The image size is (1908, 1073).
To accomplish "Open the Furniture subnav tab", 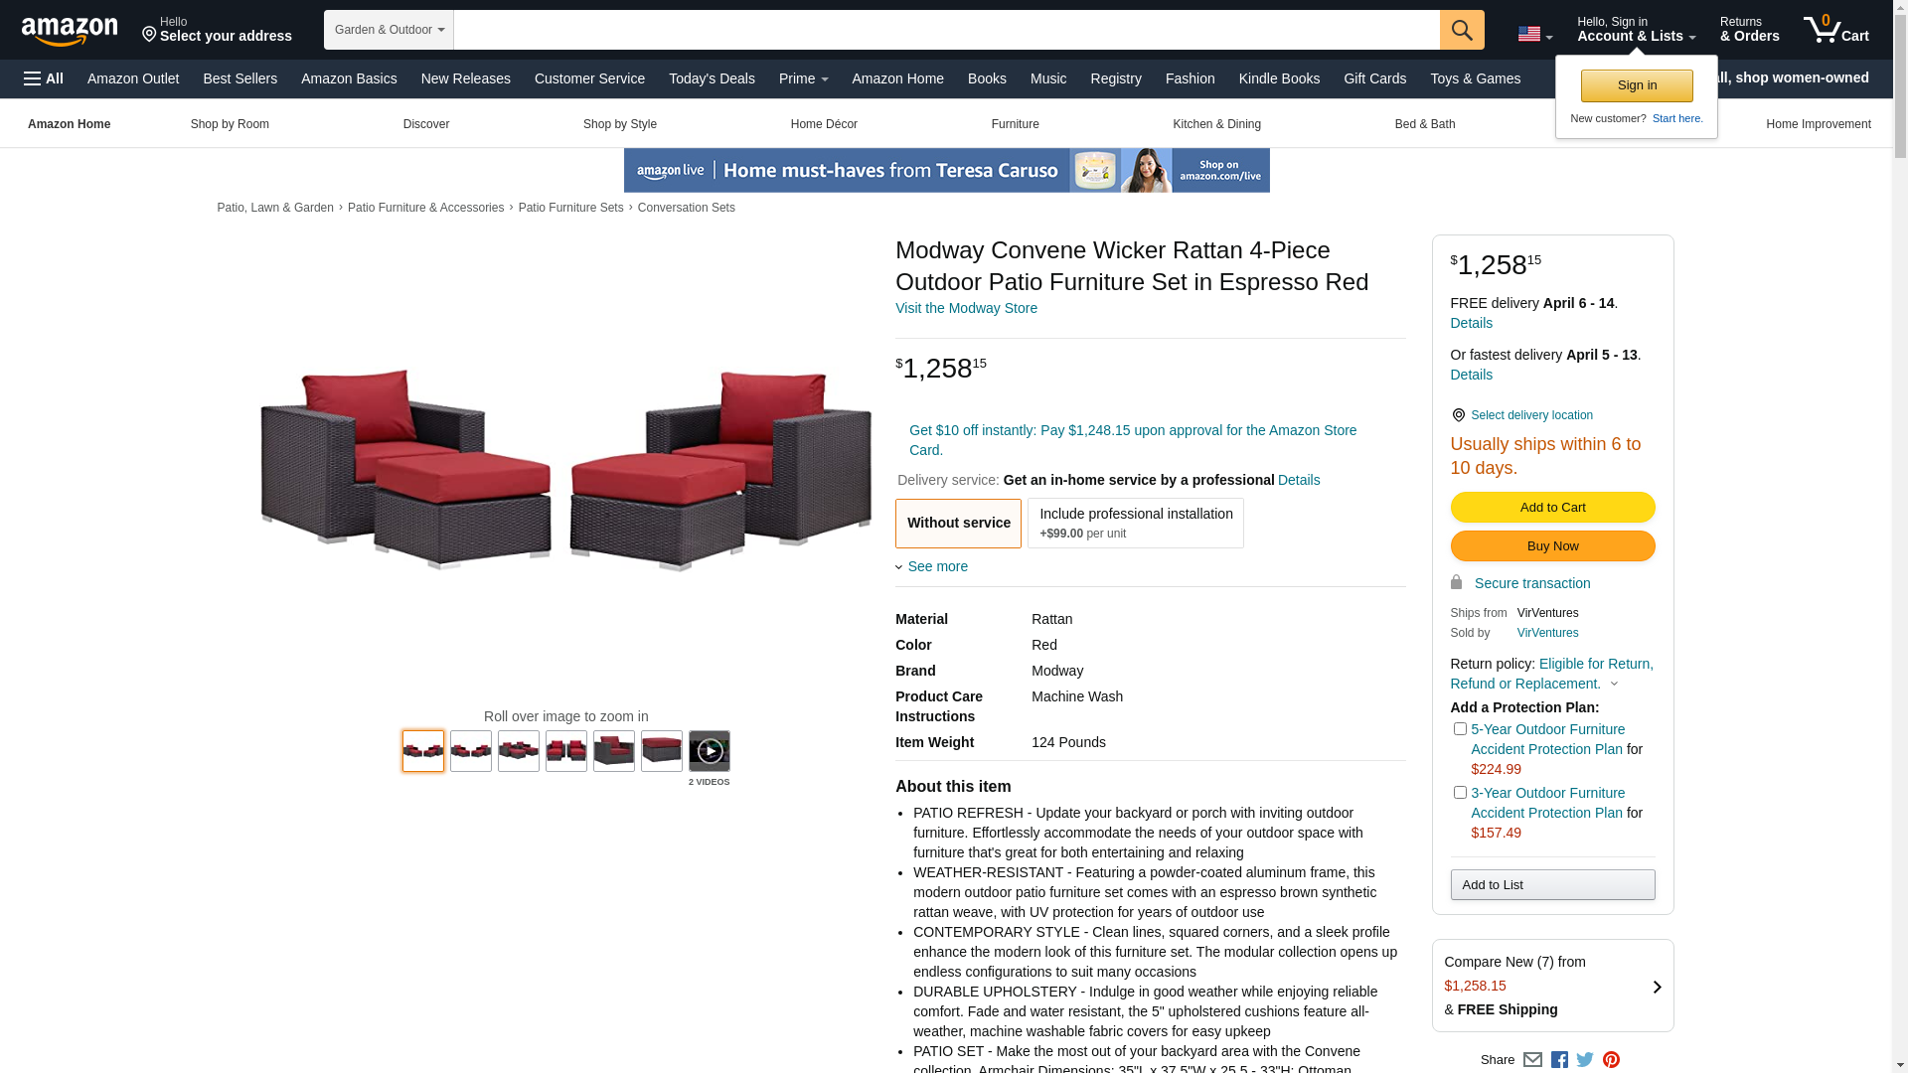I will point(1015,124).
